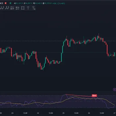Select the 12345 Elliott impulse wave tool
The image size is (116, 116).
[x=2, y=8]
